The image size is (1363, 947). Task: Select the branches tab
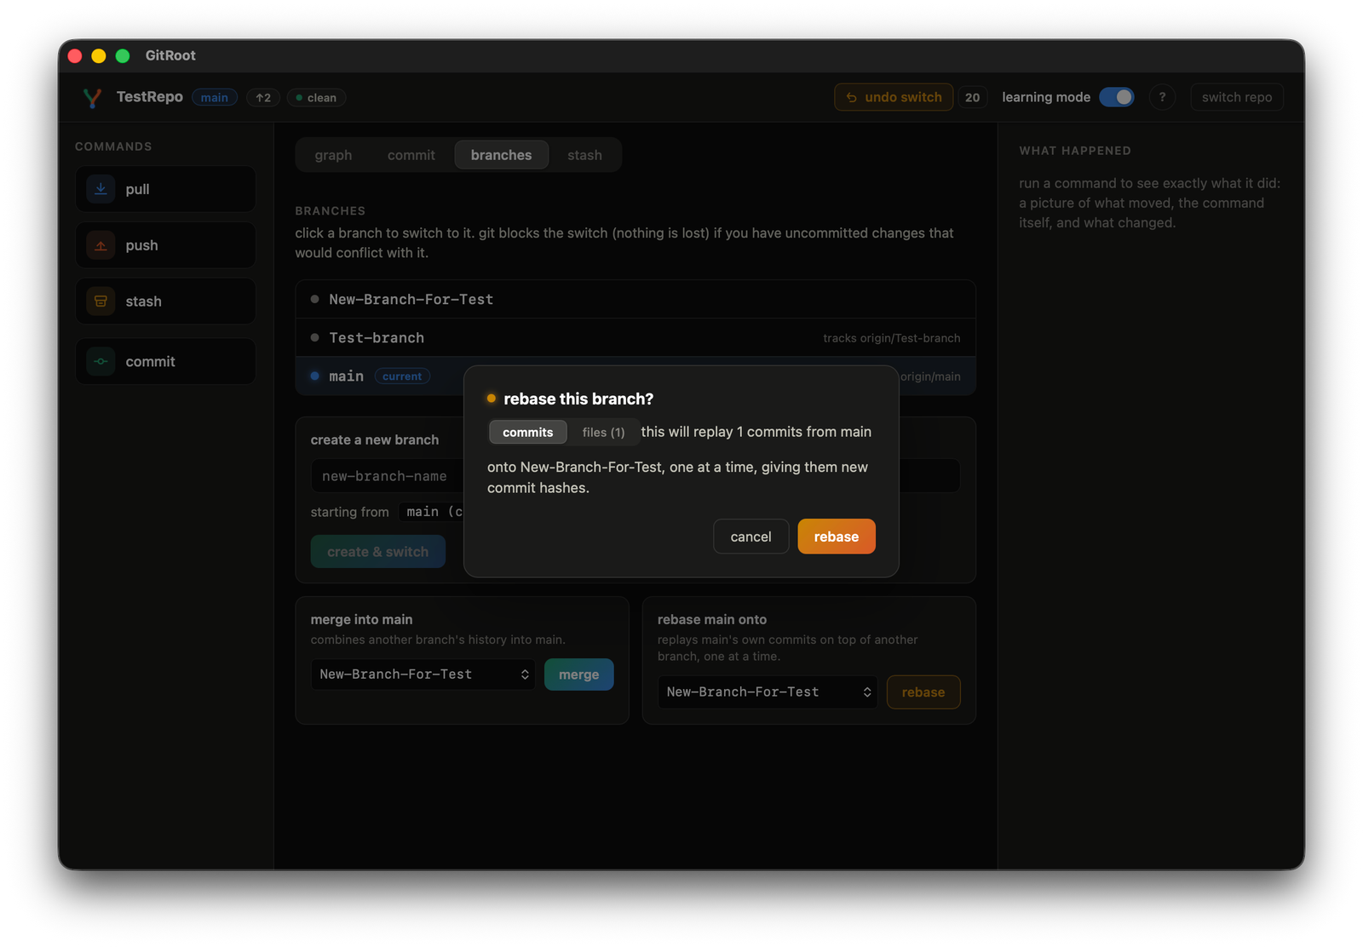501,155
